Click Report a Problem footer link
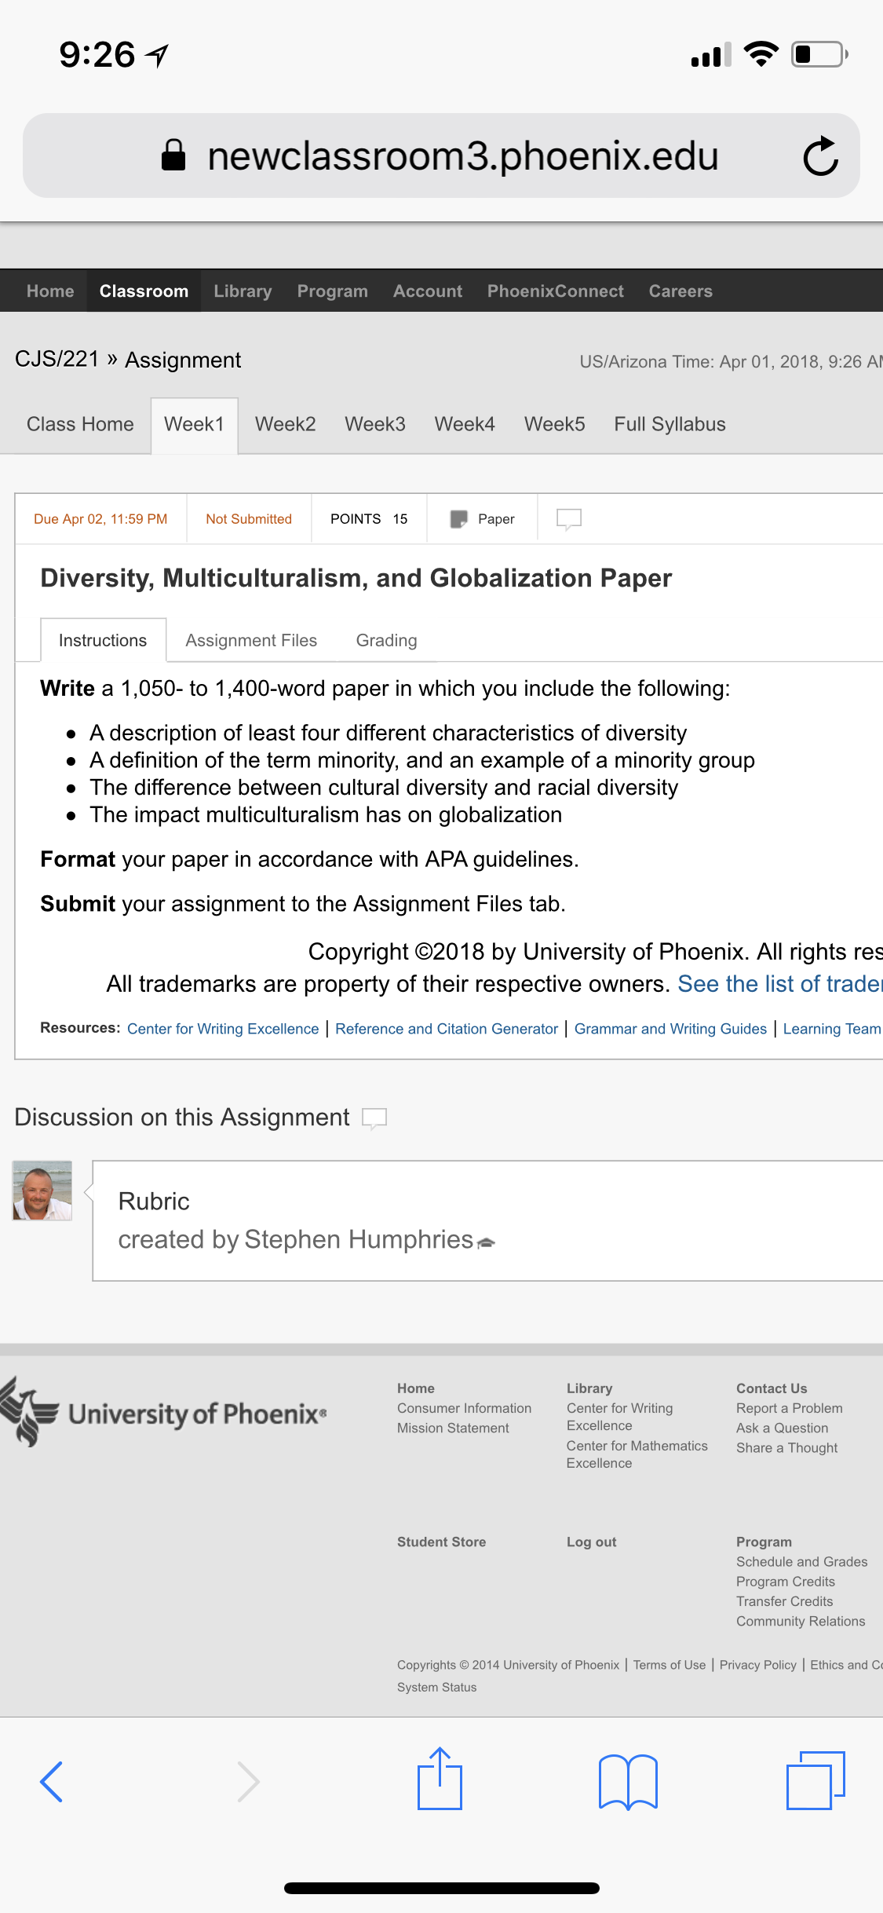The width and height of the screenshot is (883, 1913). (x=789, y=1408)
